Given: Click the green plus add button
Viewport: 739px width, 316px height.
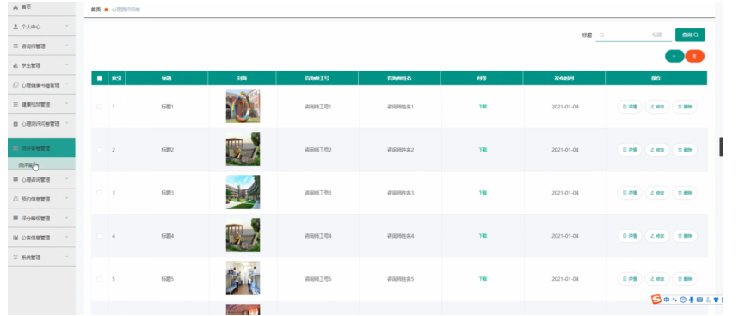Looking at the screenshot, I should (674, 56).
